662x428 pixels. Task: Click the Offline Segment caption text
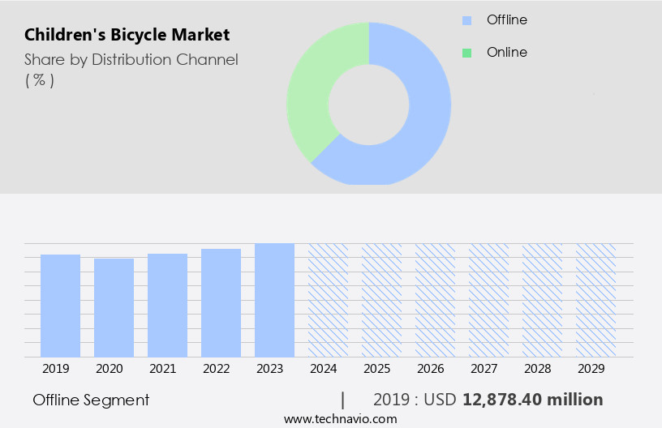tap(91, 400)
